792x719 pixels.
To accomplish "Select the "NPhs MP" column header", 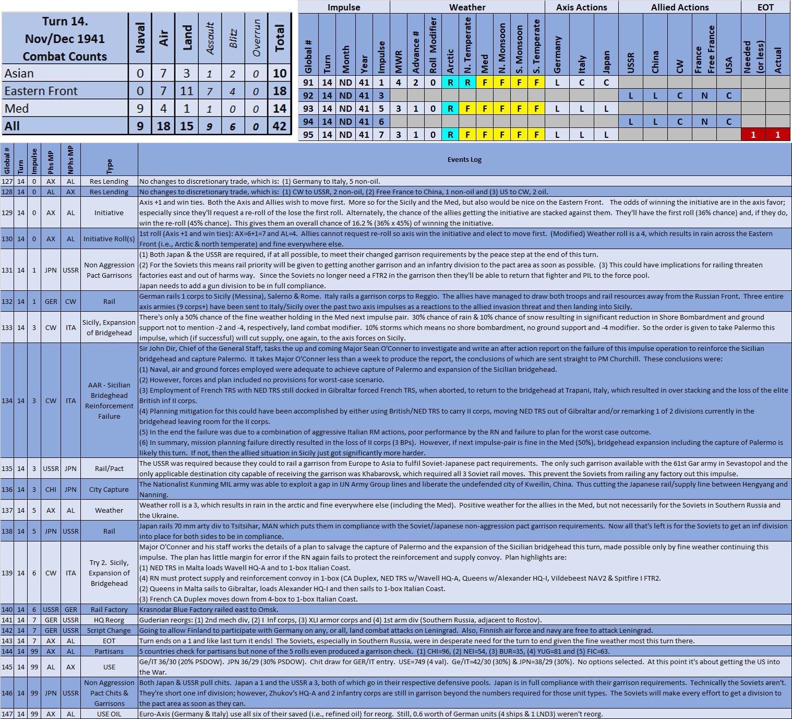I will click(70, 159).
